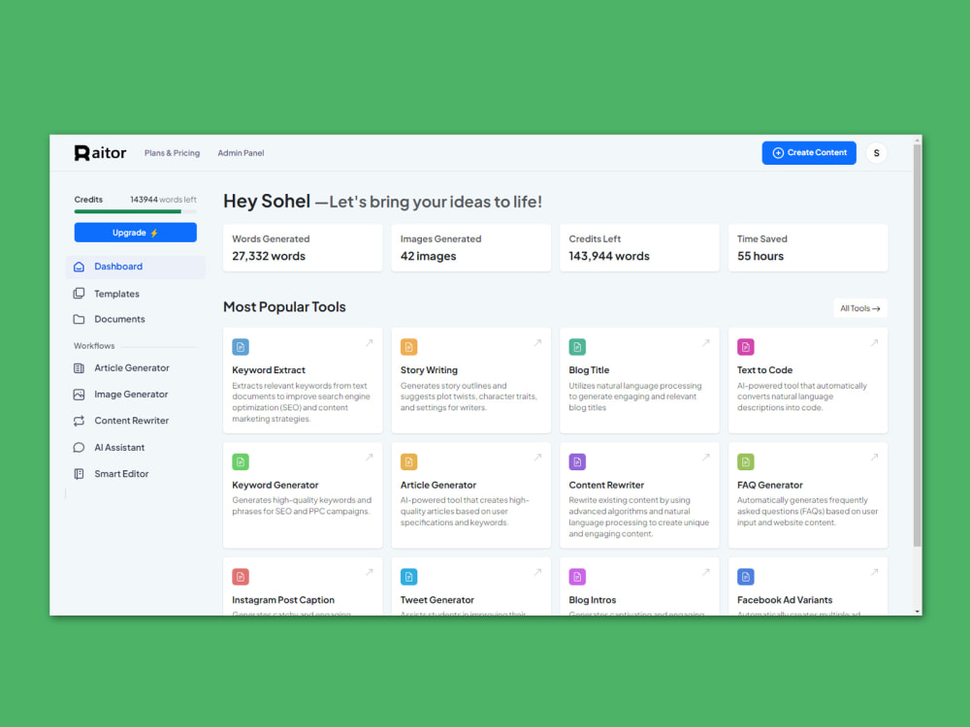Open the Plans & Pricing menu
This screenshot has width=970, height=727.
[172, 152]
